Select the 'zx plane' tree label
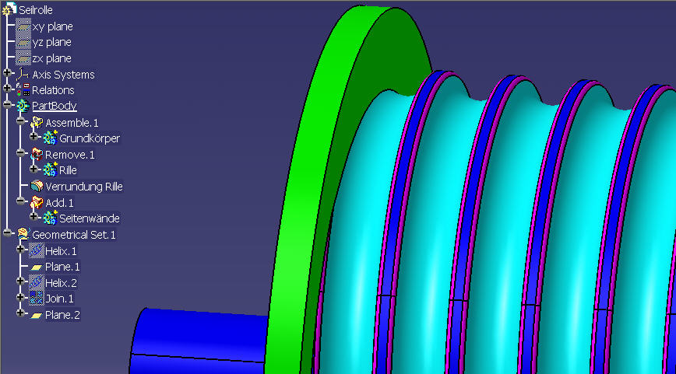The image size is (676, 374). [51, 58]
